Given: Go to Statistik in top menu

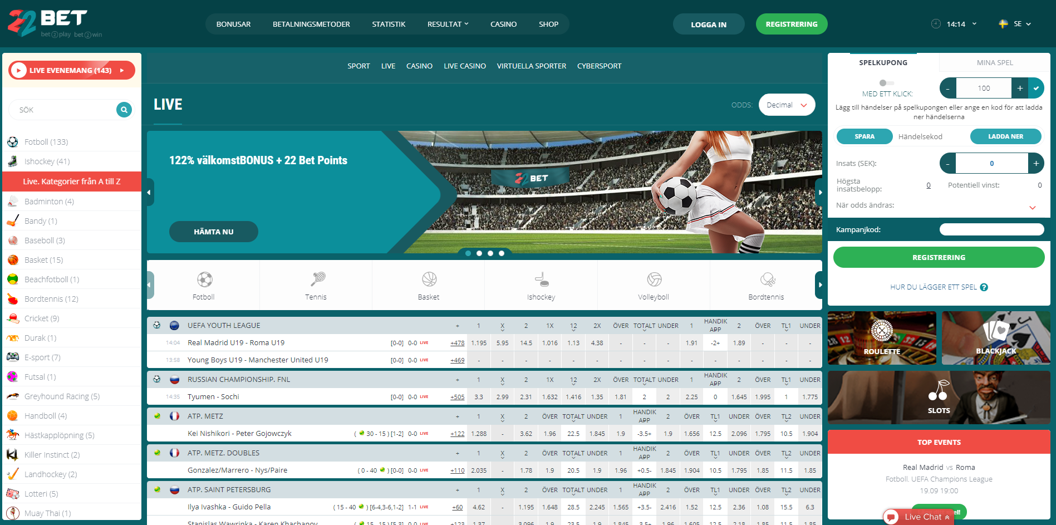Looking at the screenshot, I should pyautogui.click(x=389, y=24).
